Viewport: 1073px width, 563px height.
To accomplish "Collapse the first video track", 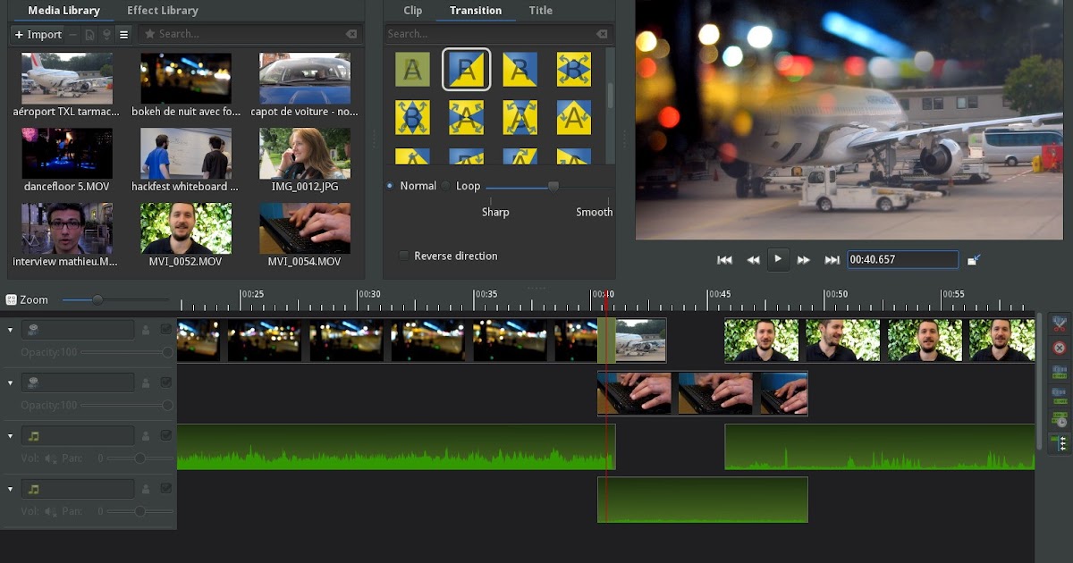I will point(11,330).
